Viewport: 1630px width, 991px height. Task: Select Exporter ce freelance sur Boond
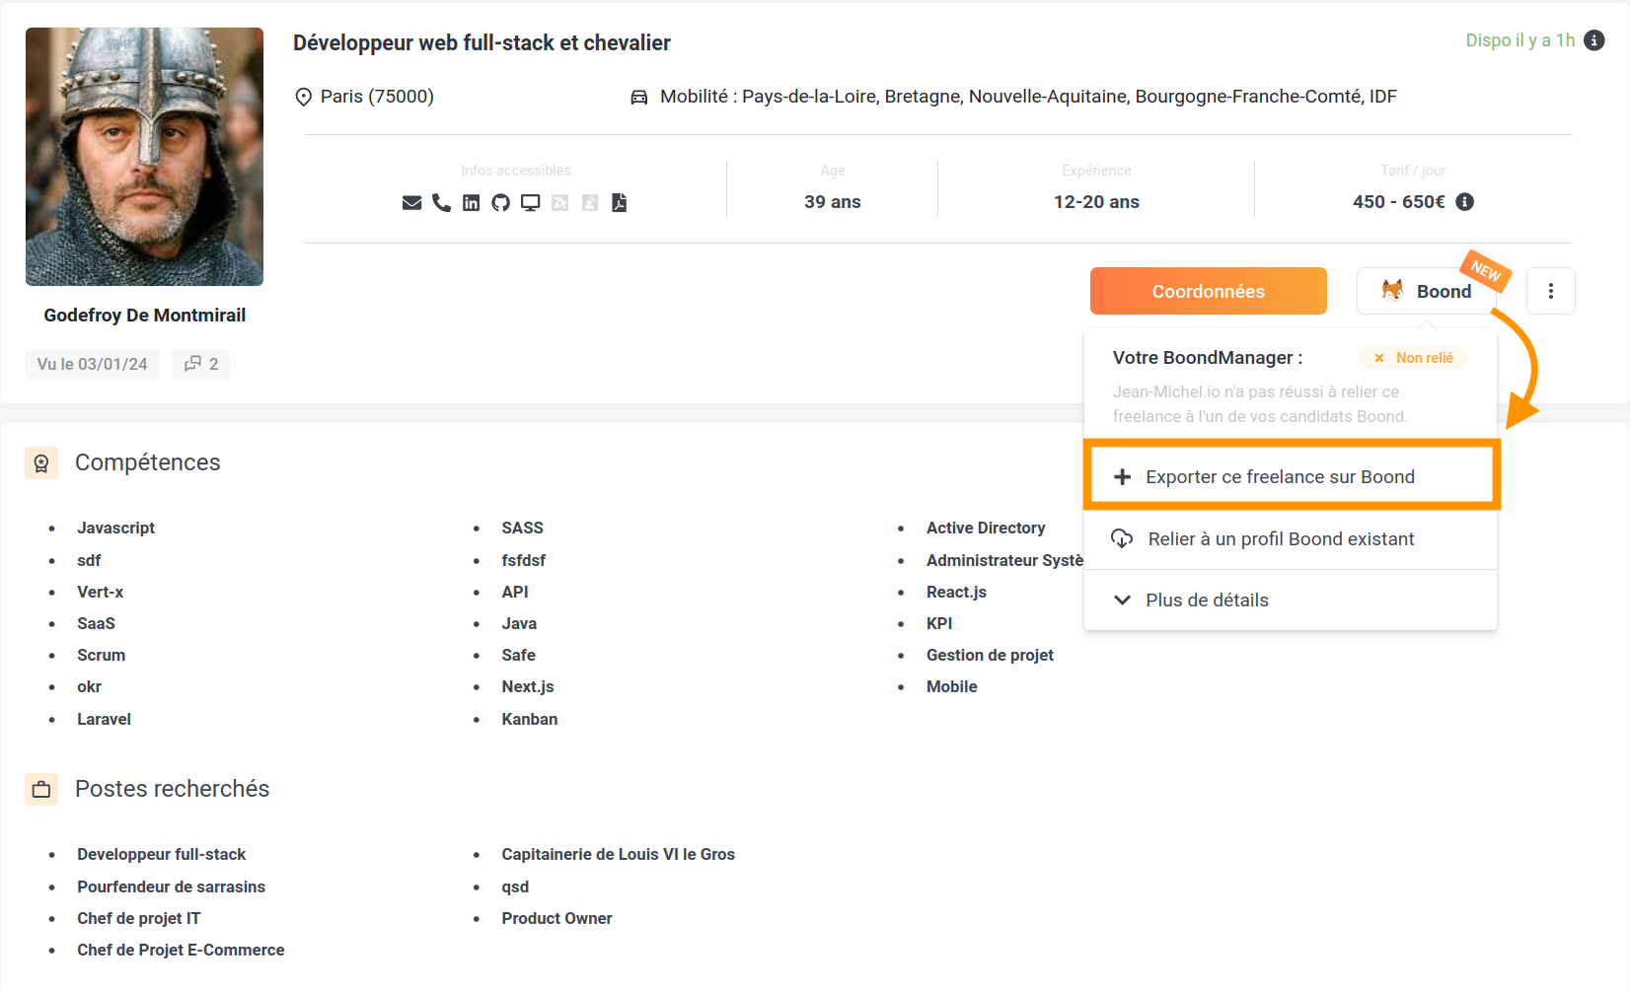(x=1280, y=477)
